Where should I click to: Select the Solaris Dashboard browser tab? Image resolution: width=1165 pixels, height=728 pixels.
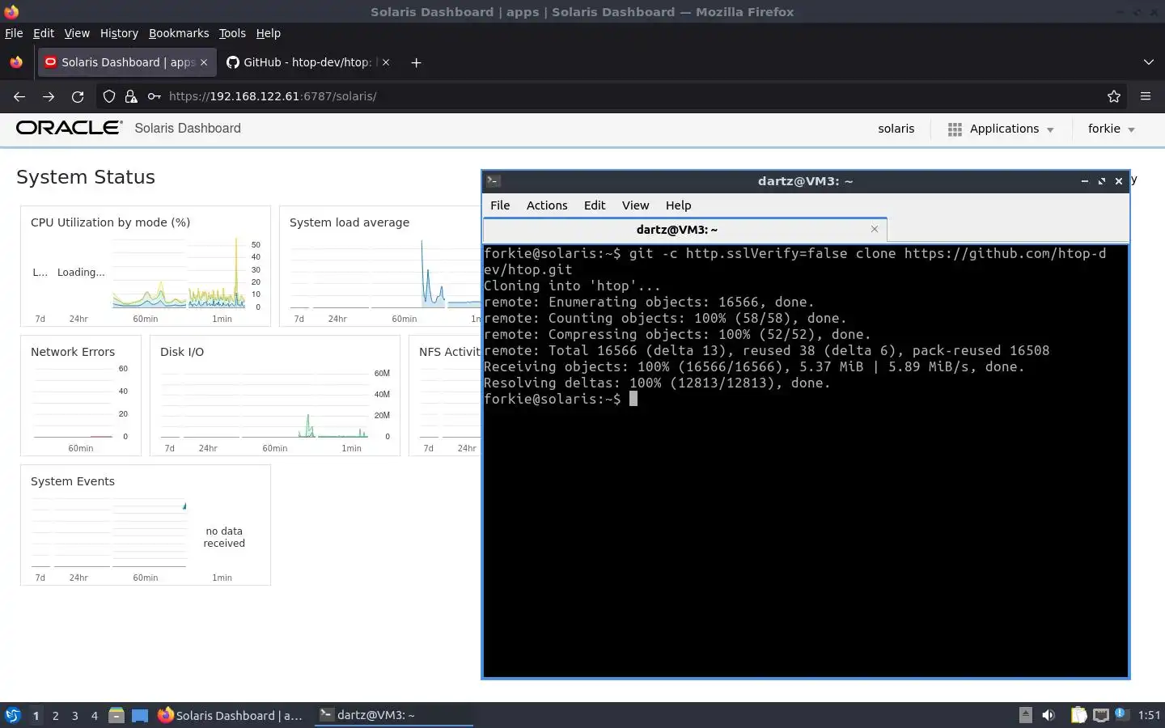click(127, 62)
